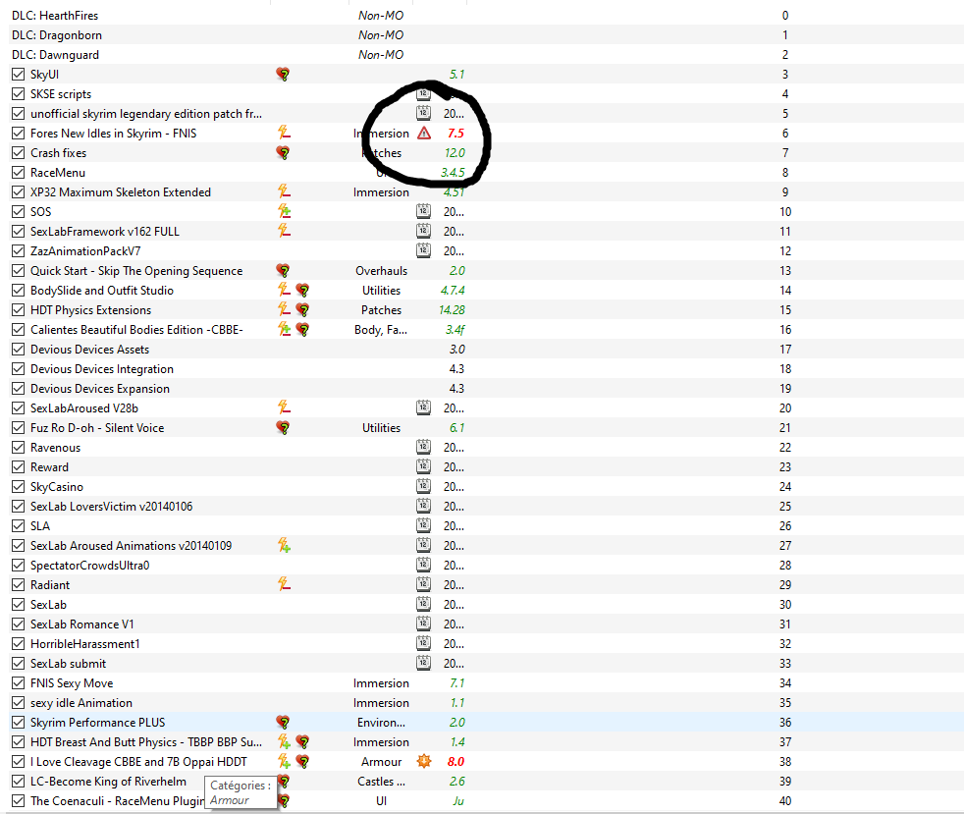Click the heart icon on HDT Physics Extensions row
The height and width of the screenshot is (814, 964).
[x=302, y=310]
